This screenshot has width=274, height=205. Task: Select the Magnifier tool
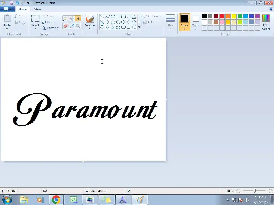point(78,26)
